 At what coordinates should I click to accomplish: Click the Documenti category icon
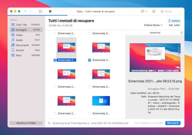(13, 45)
